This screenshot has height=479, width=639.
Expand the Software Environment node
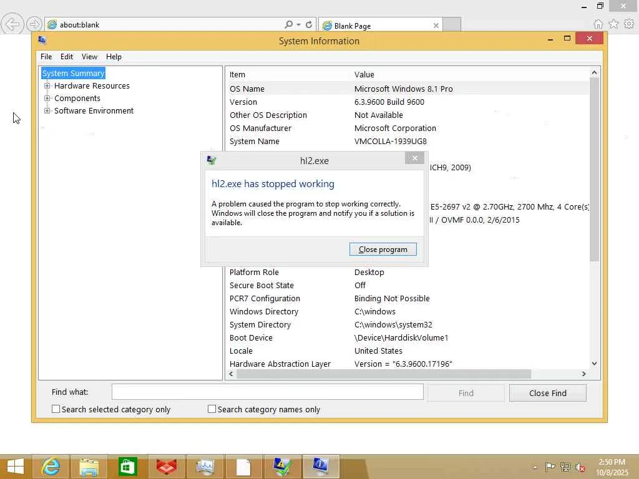coord(47,111)
